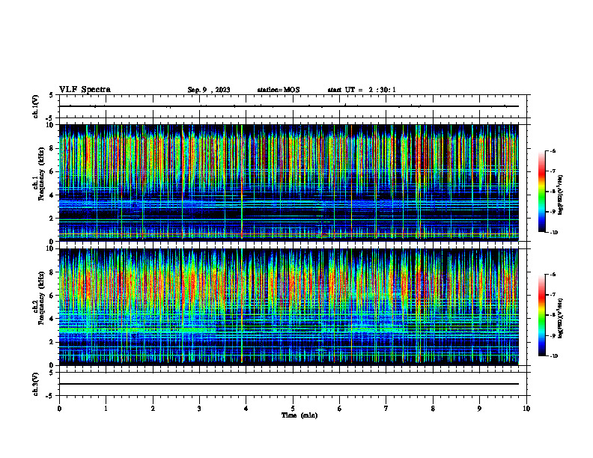This screenshot has width=593, height=458.
Task: Click the "5" tick label of the ch.1(V) strip
Action: [52, 95]
